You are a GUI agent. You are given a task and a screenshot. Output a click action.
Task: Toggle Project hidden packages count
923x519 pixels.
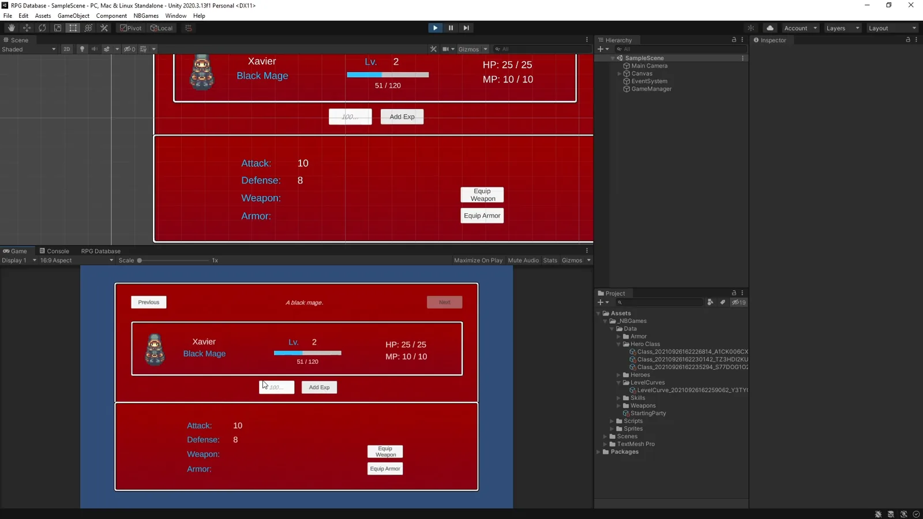click(x=738, y=302)
